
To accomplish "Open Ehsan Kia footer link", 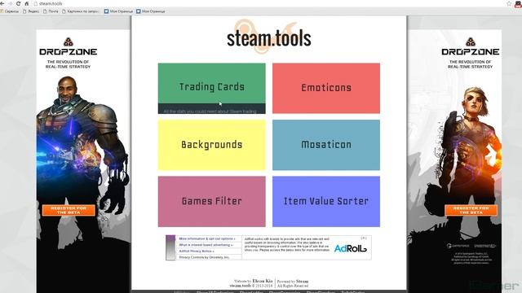I will (x=263, y=281).
